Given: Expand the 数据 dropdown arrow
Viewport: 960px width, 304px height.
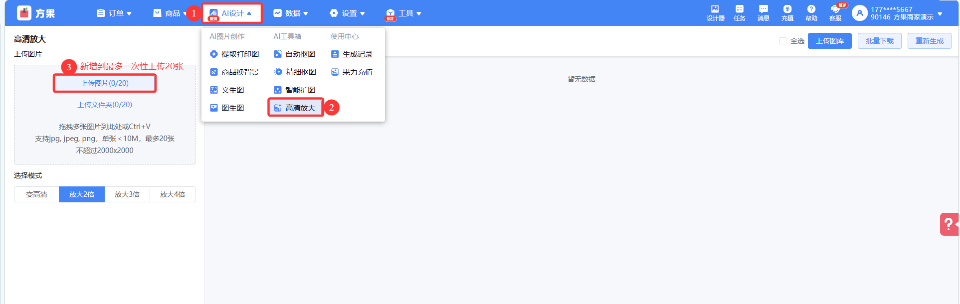Looking at the screenshot, I should coord(306,13).
